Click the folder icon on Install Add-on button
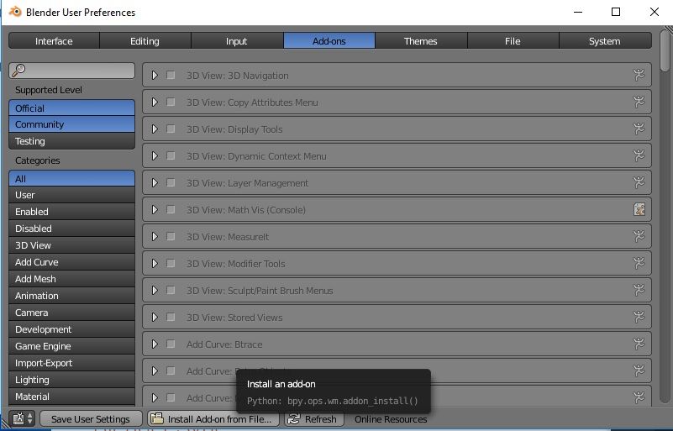Screen dimensions: 673x431 point(157,418)
